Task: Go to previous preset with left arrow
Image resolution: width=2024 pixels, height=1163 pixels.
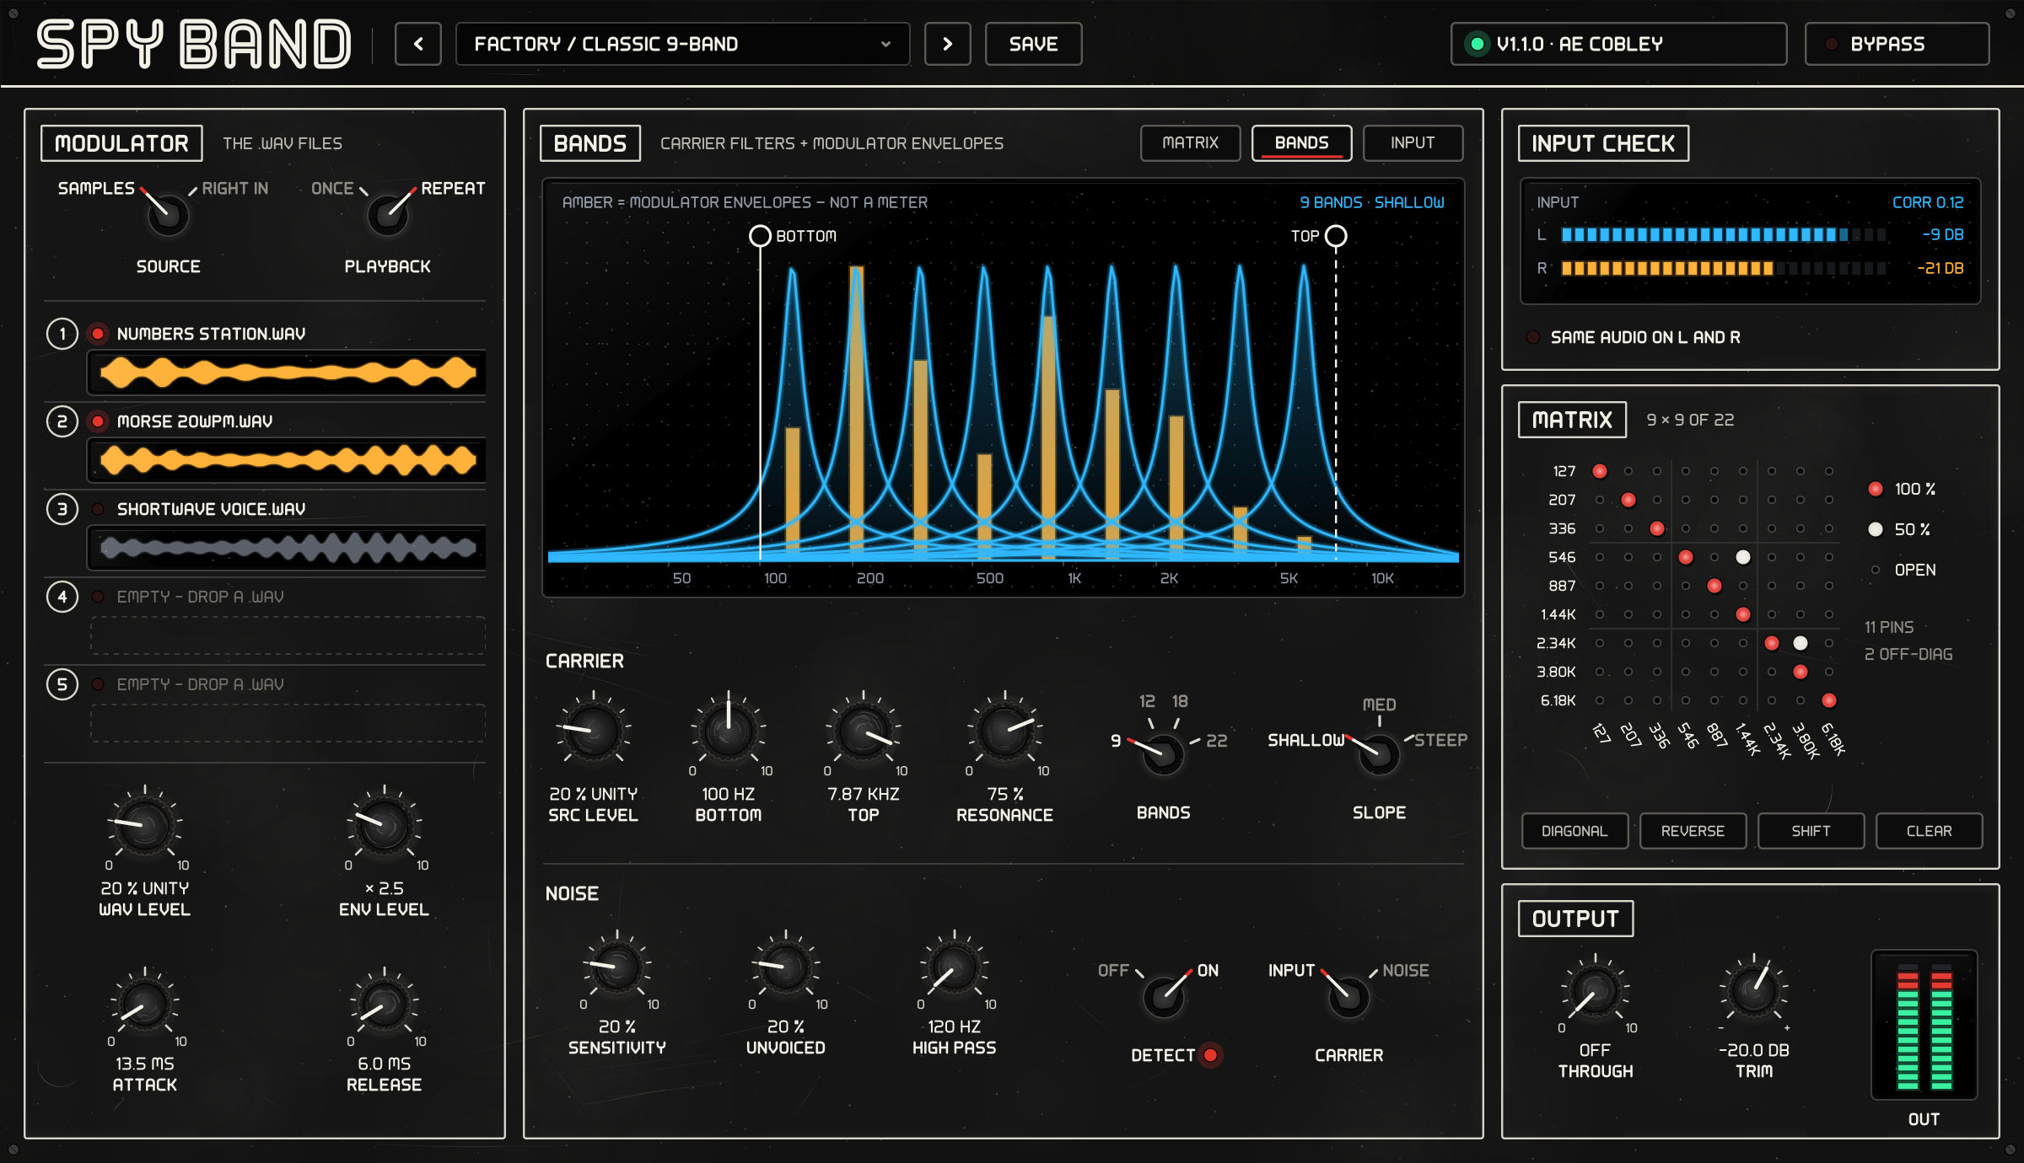Action: pos(418,44)
